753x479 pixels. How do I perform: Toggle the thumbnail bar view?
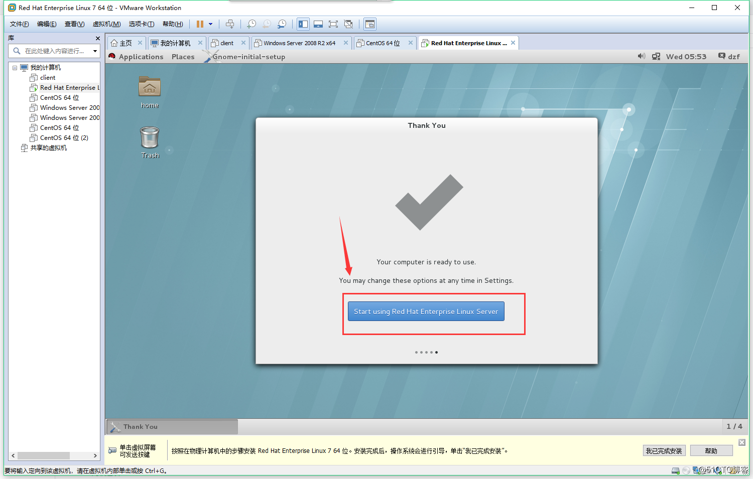click(318, 24)
